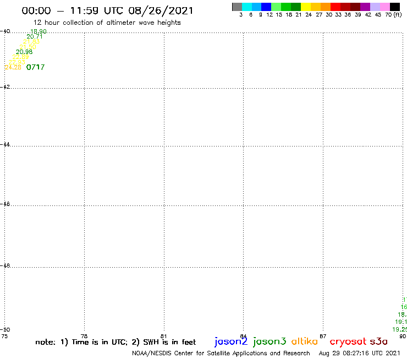Screen dimensions: 407x358
Task: Click the orange swatch in the color scale
Action: [326, 7]
